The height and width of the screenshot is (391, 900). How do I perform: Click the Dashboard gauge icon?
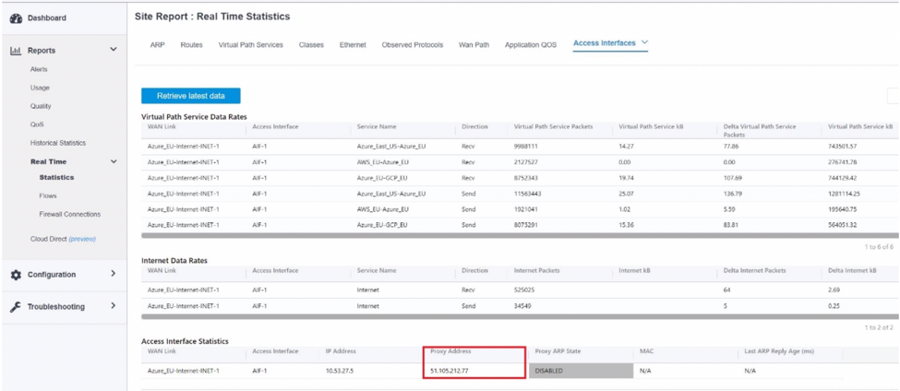pos(16,18)
